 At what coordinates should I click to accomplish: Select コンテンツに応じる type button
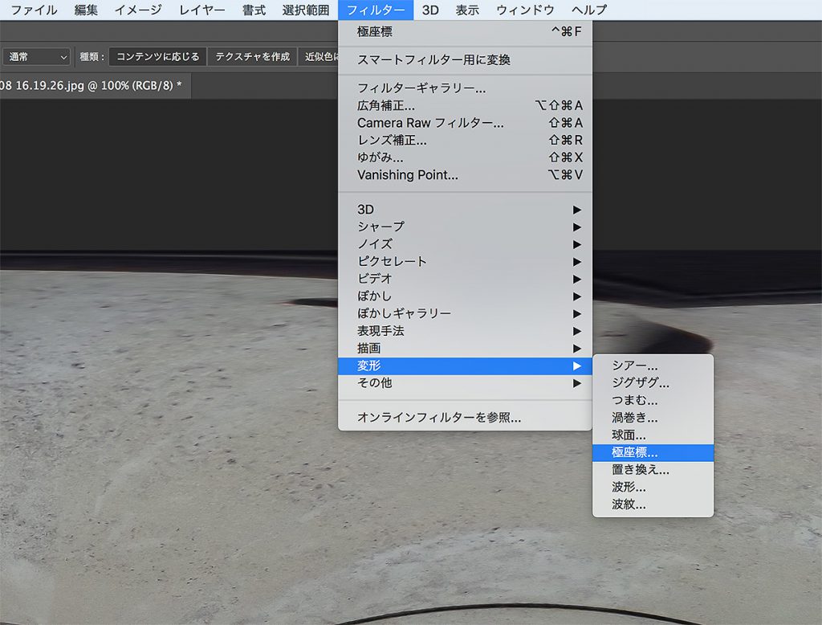click(157, 57)
